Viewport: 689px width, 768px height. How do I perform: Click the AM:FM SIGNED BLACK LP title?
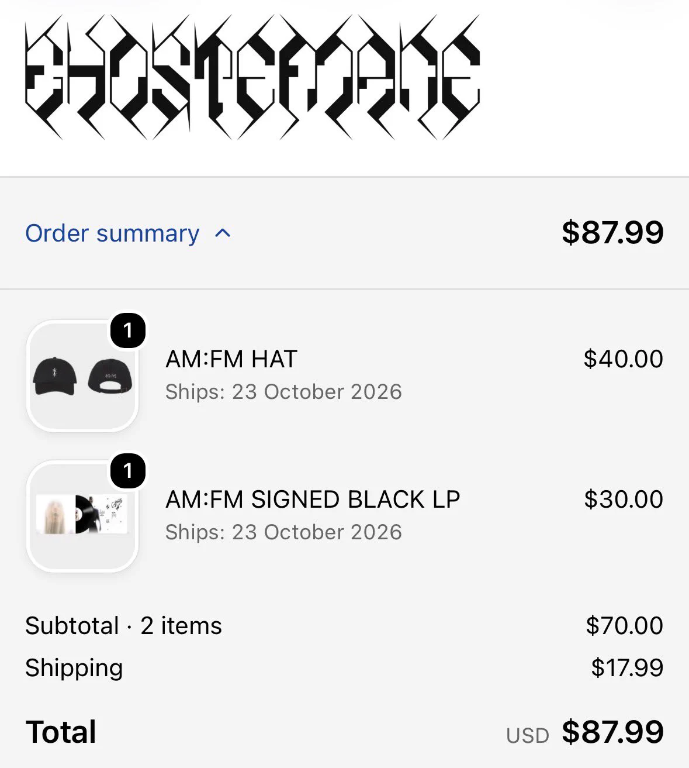tap(313, 500)
